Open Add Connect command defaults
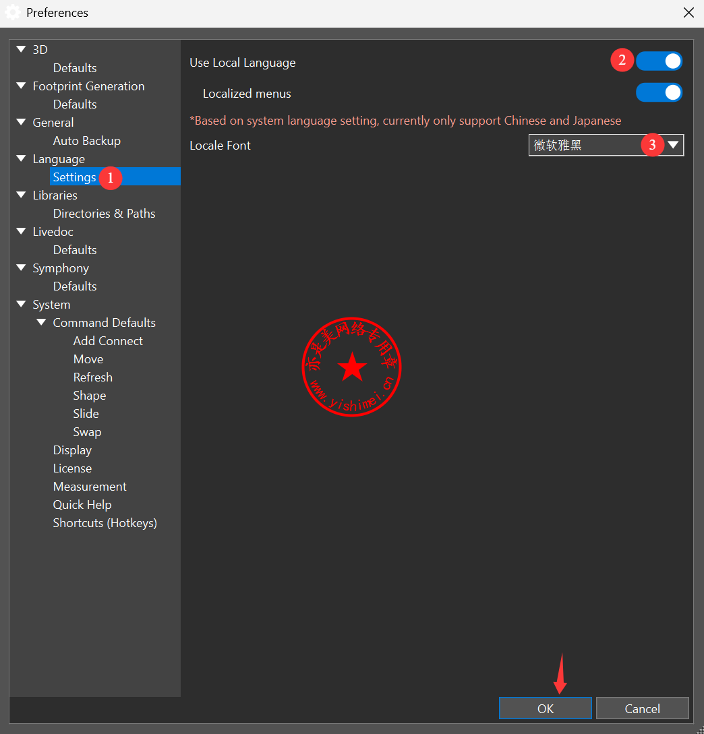This screenshot has height=734, width=704. pyautogui.click(x=108, y=341)
